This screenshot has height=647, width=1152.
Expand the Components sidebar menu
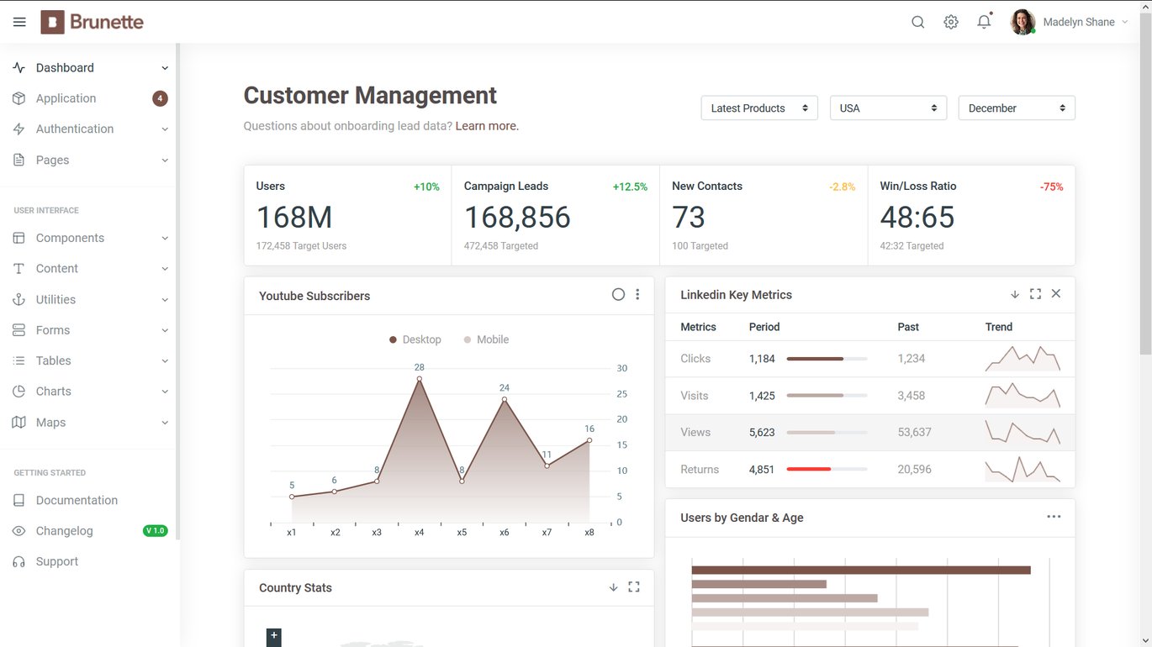tap(90, 238)
